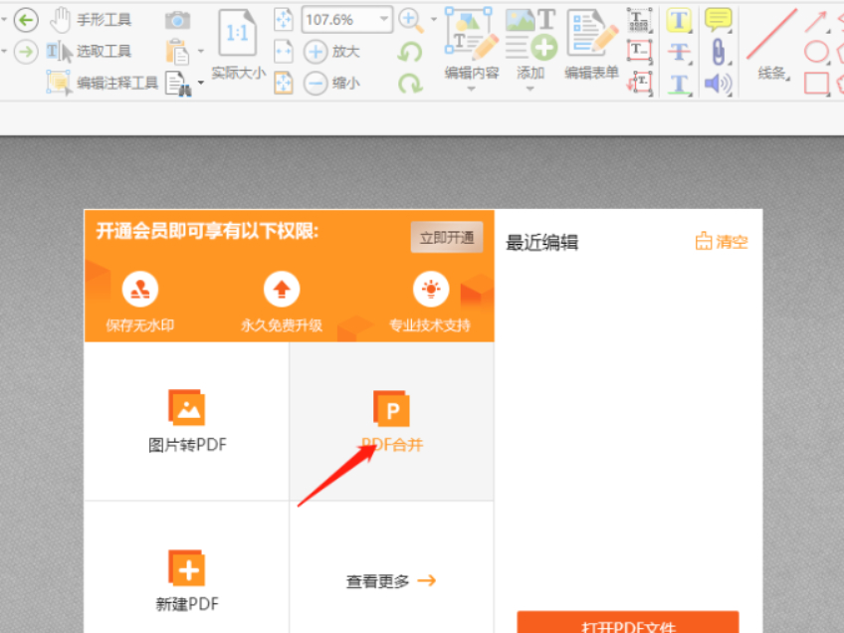This screenshot has width=844, height=633.
Task: Select the Selection tool (选取工具)
Action: tap(89, 52)
